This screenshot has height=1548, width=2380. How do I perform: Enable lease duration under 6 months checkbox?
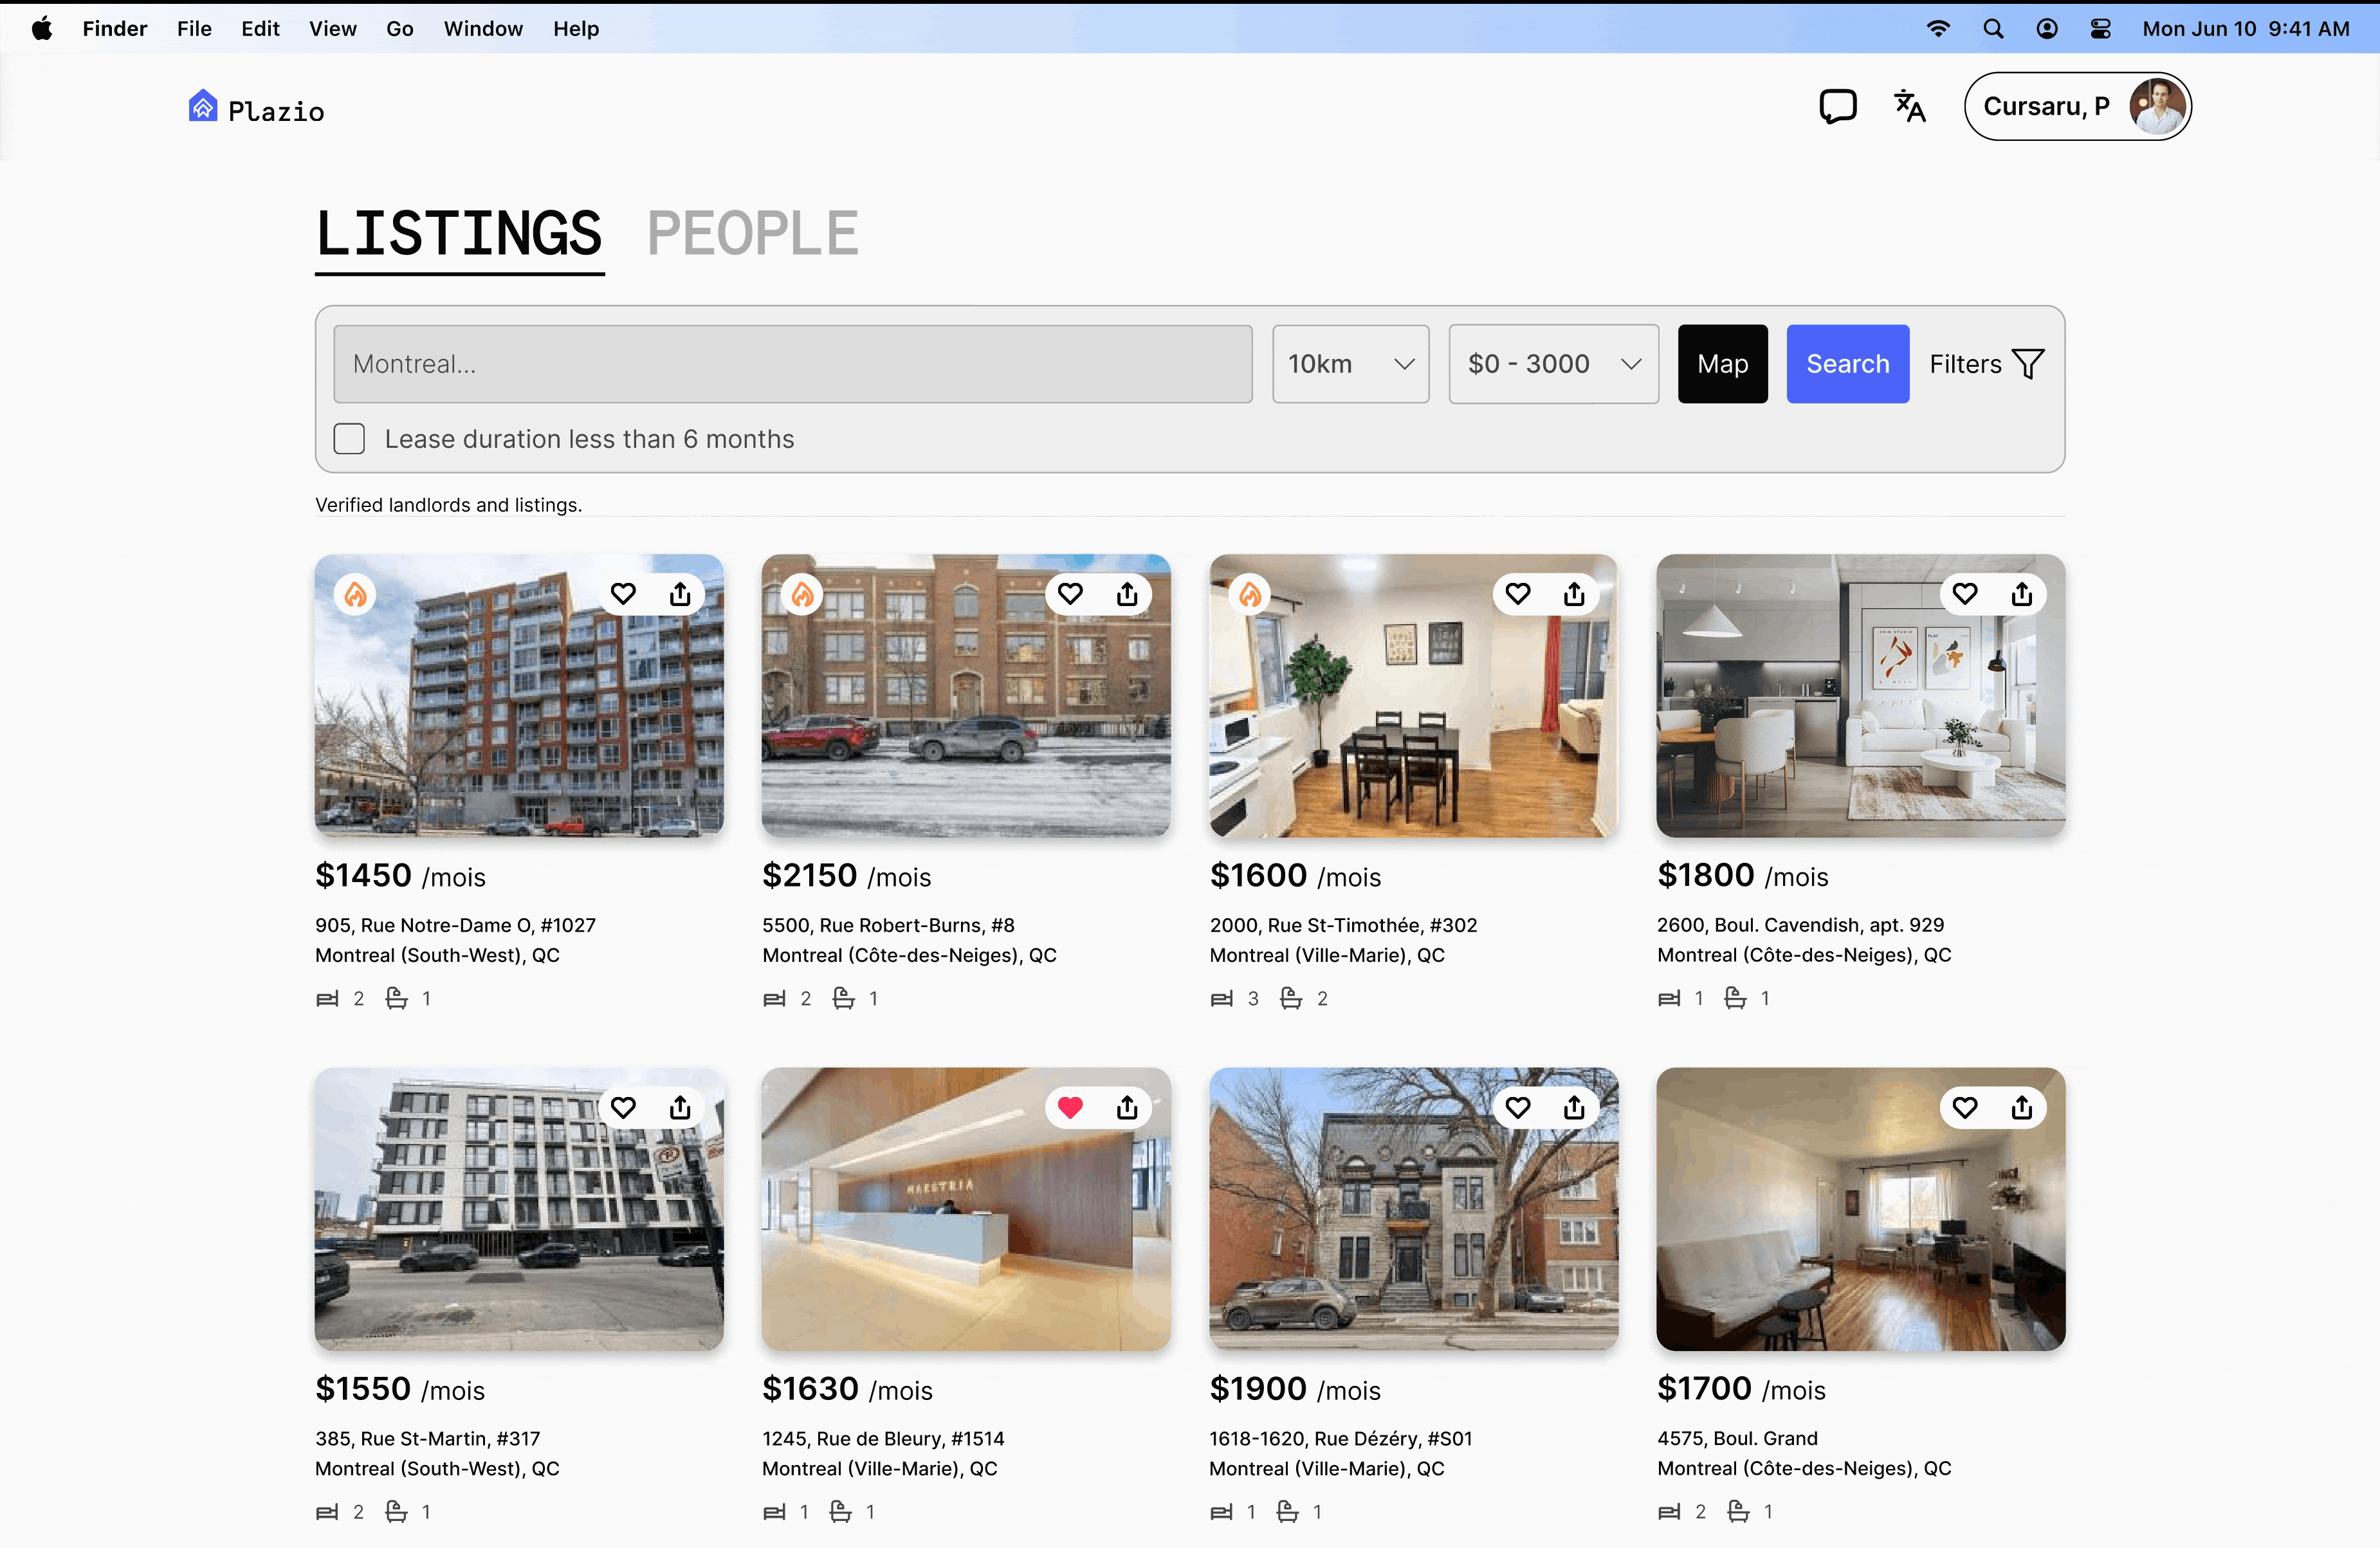tap(349, 439)
